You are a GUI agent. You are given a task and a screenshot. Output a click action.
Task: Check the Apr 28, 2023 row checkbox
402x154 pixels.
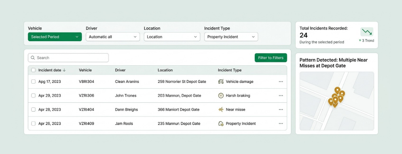click(x=33, y=109)
